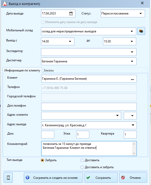This screenshot has height=185, width=151.
Task: Click the Отмена button
Action: [x=133, y=177]
